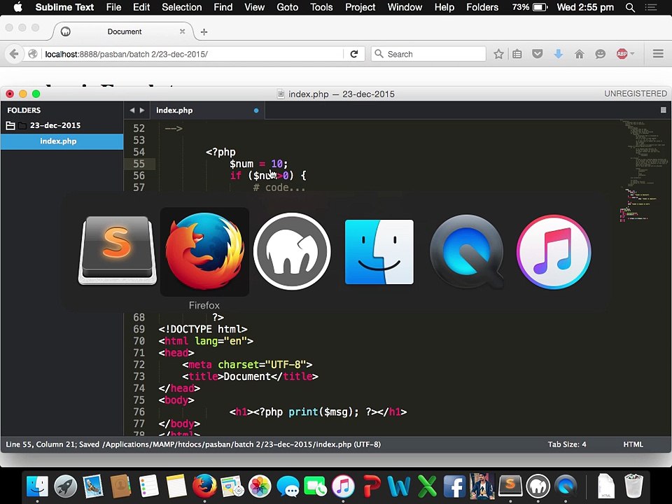
Task: Open Trash in the Dock
Action: click(634, 486)
